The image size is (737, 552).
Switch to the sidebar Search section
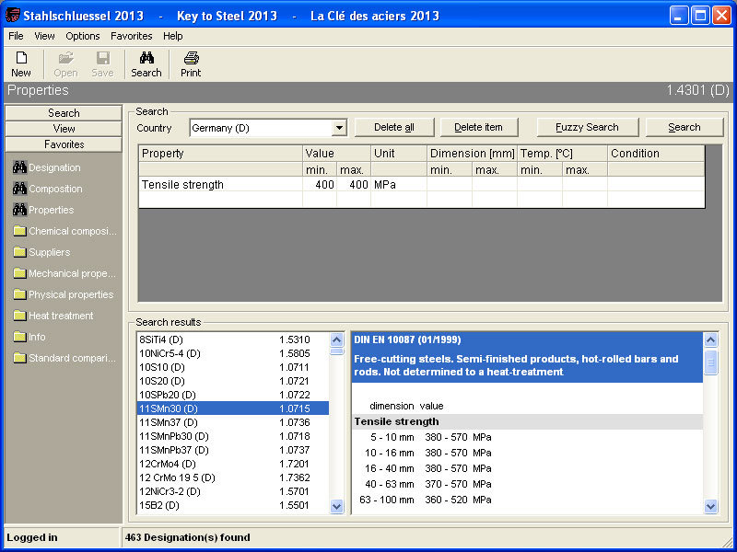(x=64, y=113)
